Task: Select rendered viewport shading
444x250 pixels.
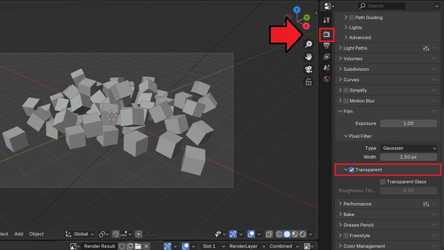Action: click(302, 234)
